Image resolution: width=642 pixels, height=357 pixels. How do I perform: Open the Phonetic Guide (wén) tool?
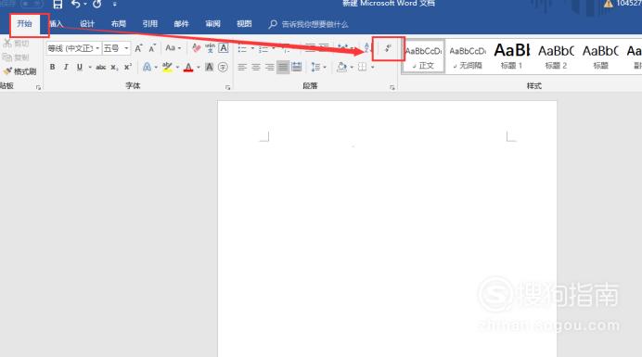point(210,48)
